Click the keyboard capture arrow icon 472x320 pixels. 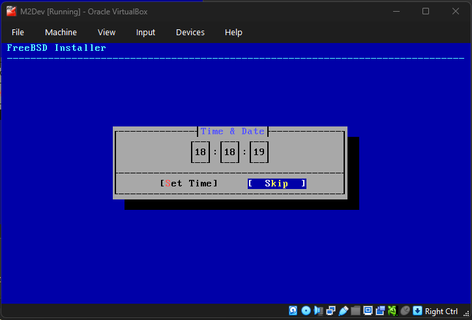[417, 311]
